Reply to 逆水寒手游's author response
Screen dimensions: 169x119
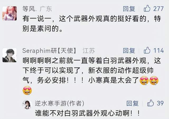pos(133,103)
